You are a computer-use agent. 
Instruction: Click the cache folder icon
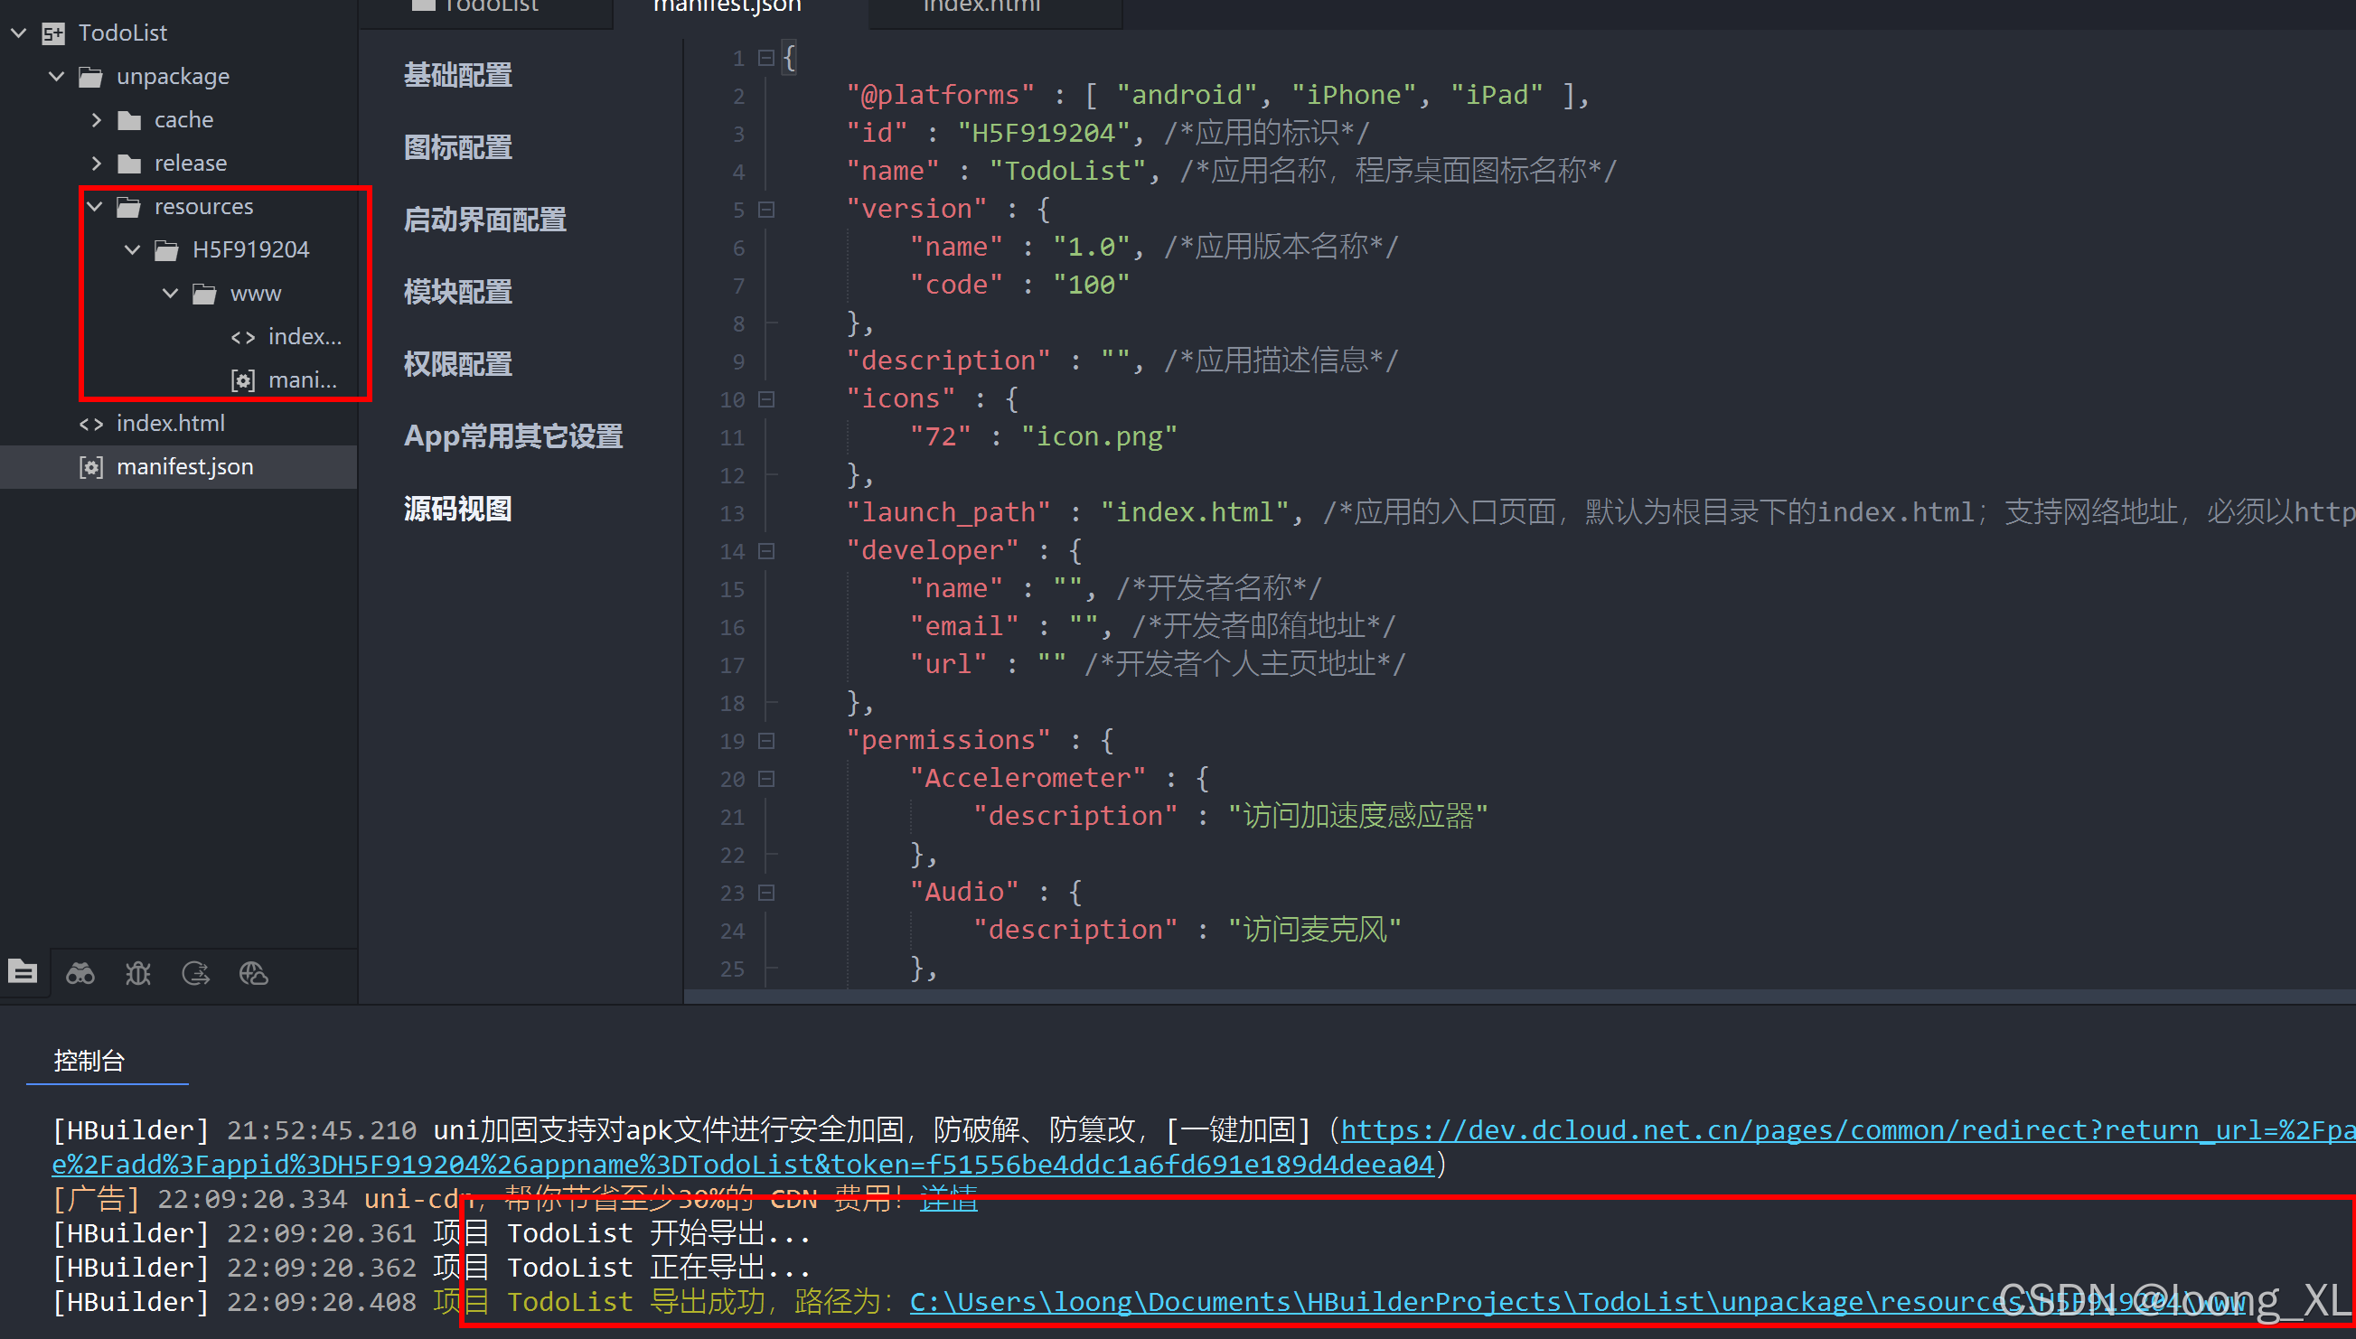pyautogui.click(x=129, y=120)
